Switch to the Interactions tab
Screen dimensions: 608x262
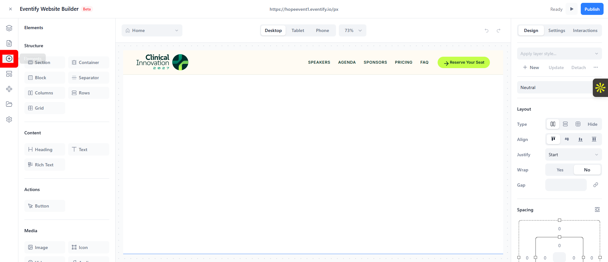click(x=585, y=30)
